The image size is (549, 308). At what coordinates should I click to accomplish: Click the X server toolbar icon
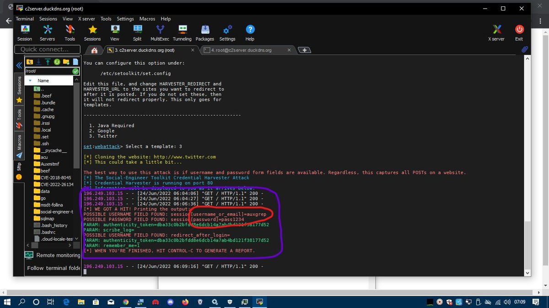(x=496, y=33)
